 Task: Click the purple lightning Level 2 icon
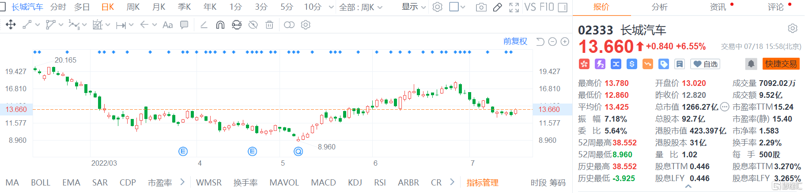(x=600, y=64)
